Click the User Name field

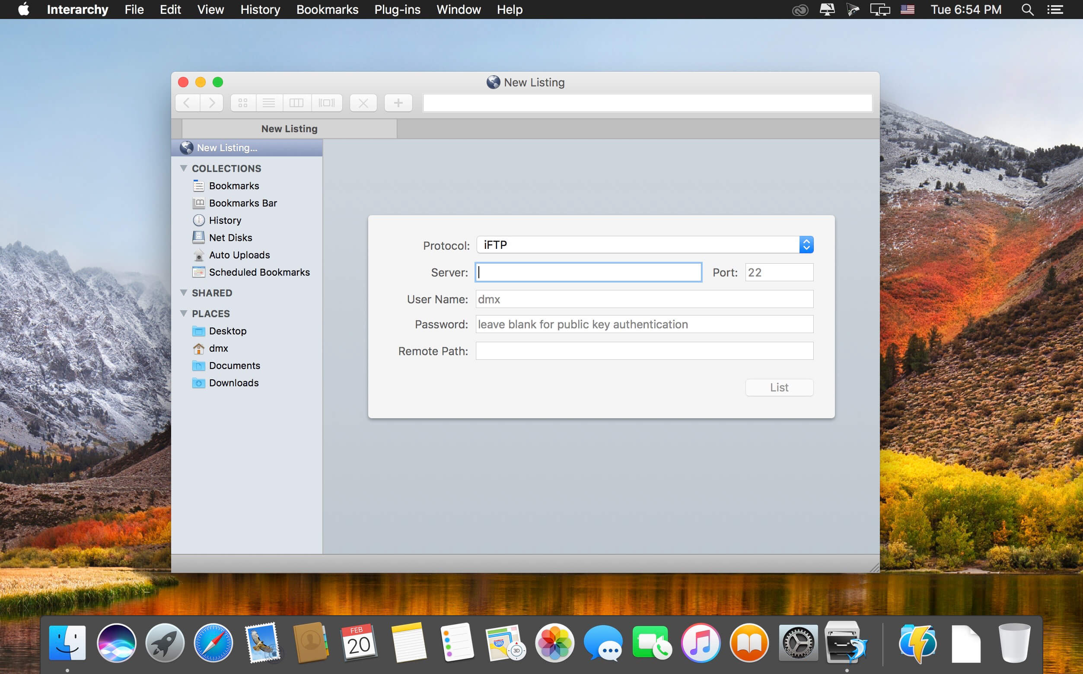[645, 299]
